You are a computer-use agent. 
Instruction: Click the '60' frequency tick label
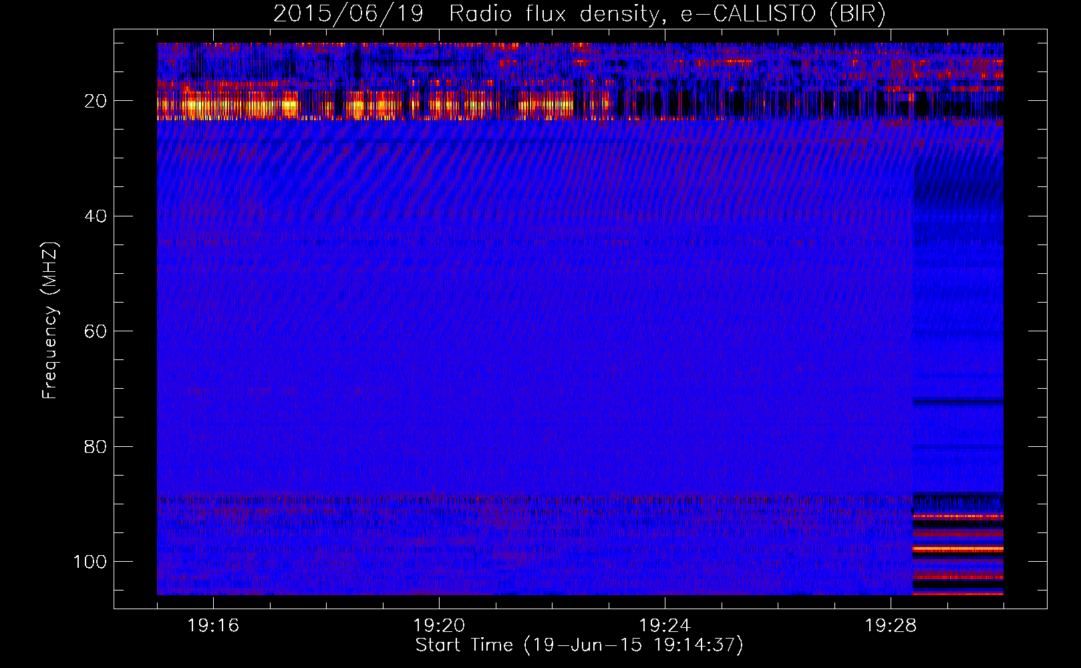pos(96,331)
